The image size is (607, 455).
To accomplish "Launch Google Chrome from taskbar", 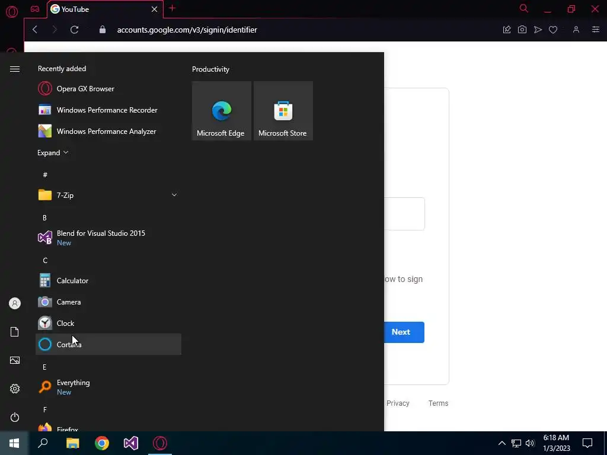I will pyautogui.click(x=102, y=443).
